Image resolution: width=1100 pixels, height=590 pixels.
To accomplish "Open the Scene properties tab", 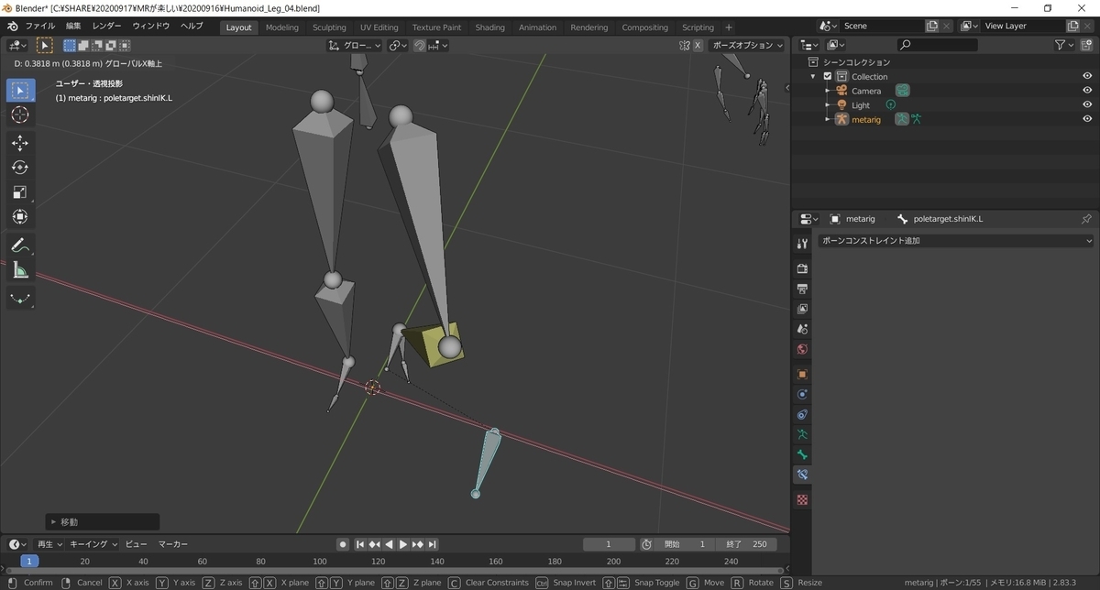I will tap(802, 329).
